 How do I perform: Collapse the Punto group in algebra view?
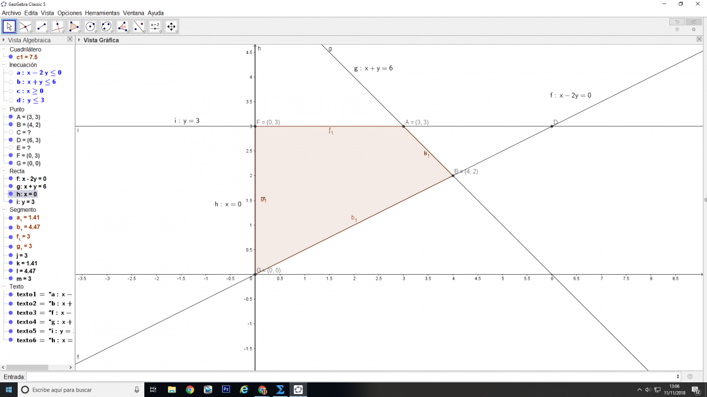[4, 109]
